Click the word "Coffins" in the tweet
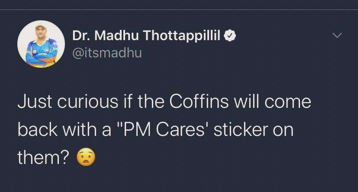 pyautogui.click(x=199, y=101)
